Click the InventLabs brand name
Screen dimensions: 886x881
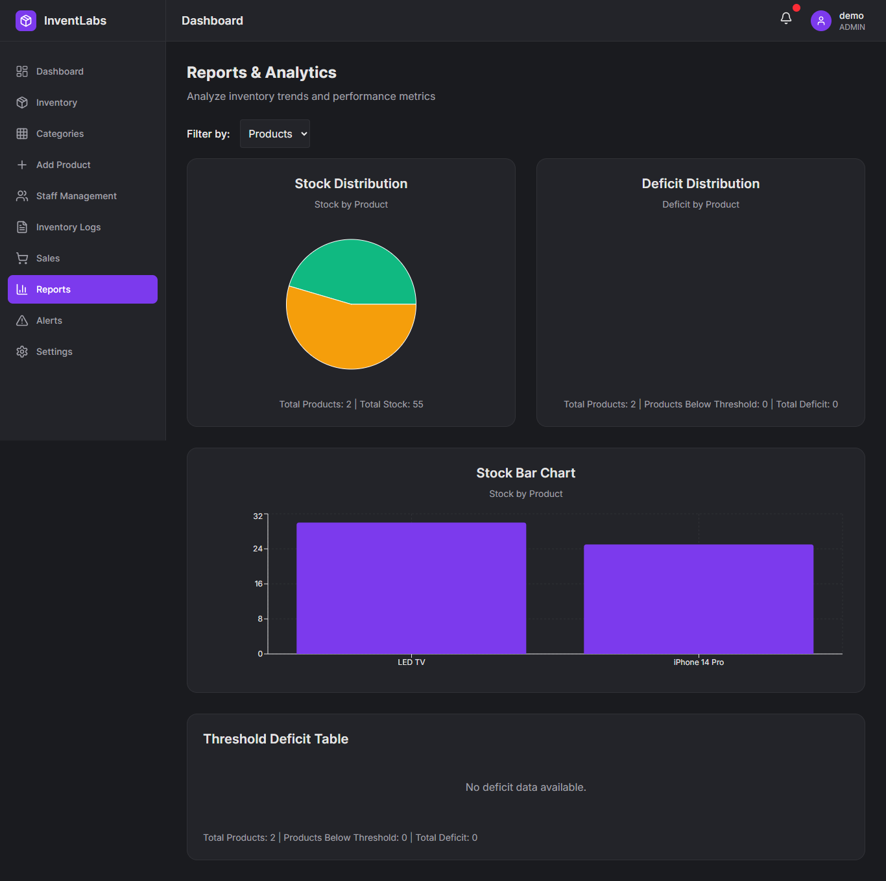pos(75,21)
